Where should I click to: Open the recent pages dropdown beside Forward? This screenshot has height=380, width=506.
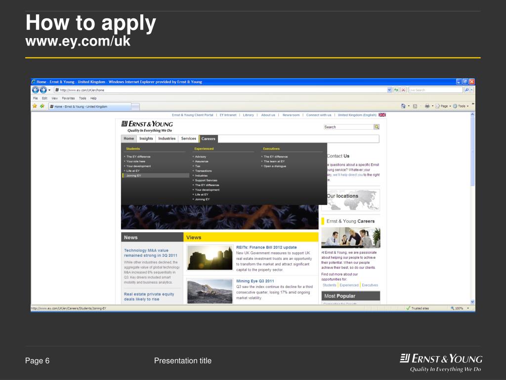pyautogui.click(x=49, y=90)
